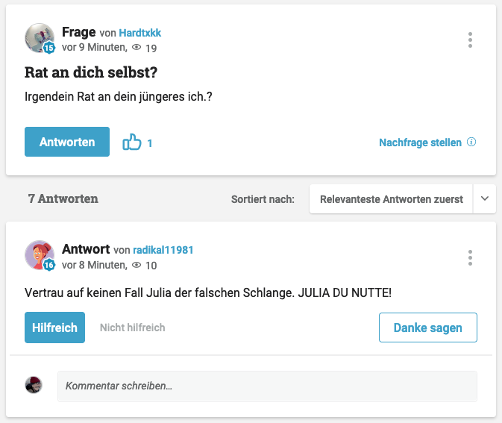This screenshot has height=423, width=502.
Task: Mark the answer as Nicht hilfreich
Action: pyautogui.click(x=132, y=328)
